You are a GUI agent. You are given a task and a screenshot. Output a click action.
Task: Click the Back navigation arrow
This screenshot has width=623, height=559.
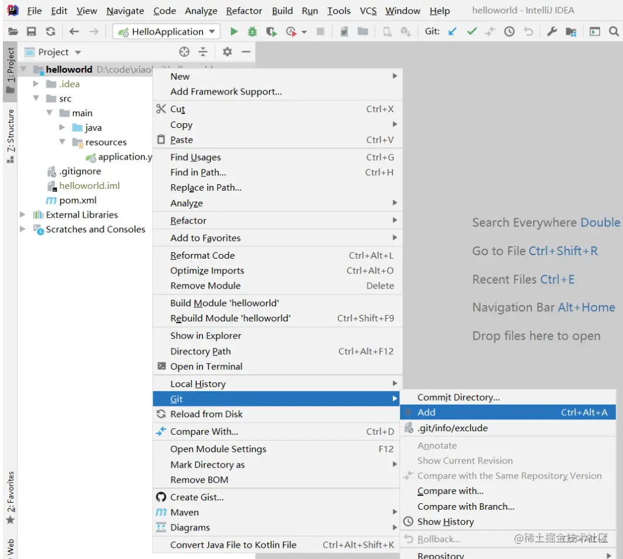[74, 32]
